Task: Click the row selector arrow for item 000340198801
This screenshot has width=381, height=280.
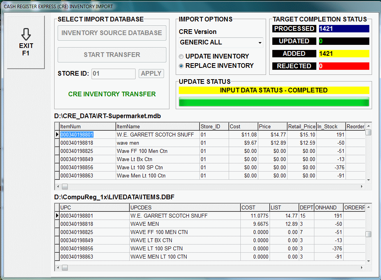Action: 57,135
